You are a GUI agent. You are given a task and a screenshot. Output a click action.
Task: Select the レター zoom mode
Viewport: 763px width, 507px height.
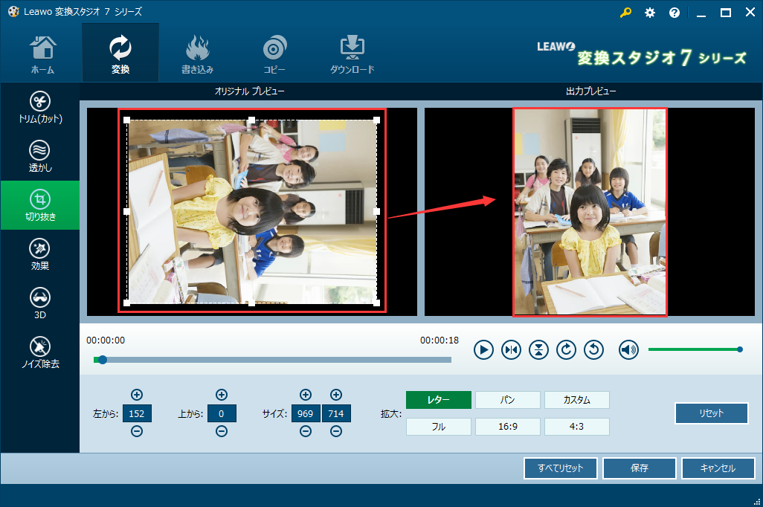point(438,400)
